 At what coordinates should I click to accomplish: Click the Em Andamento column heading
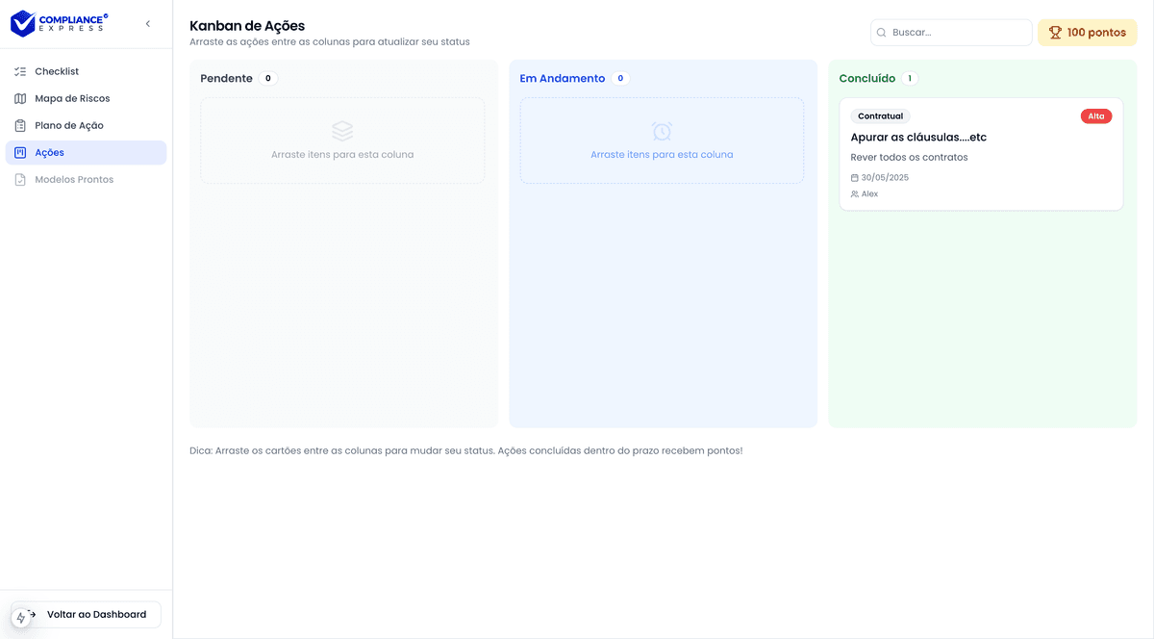(x=563, y=78)
